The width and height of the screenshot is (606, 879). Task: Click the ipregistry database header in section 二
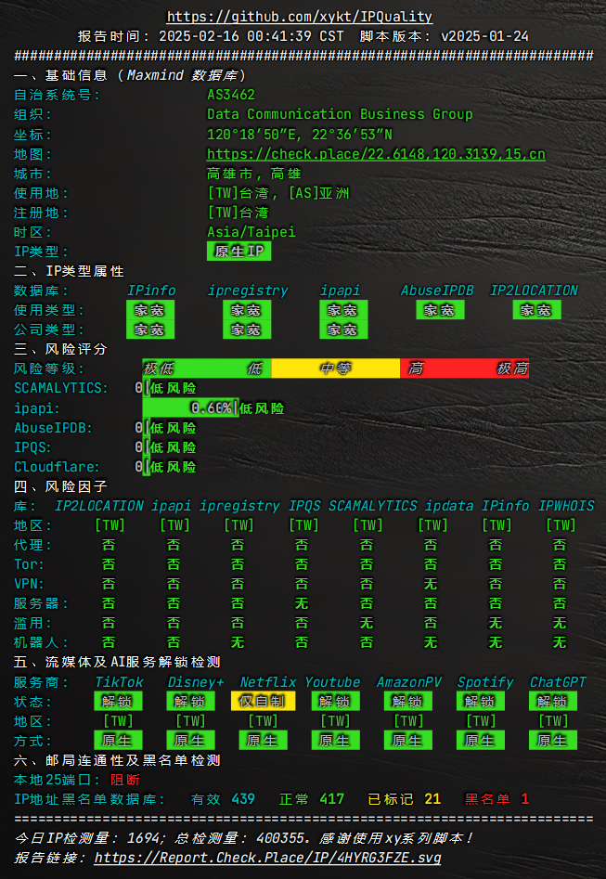[x=247, y=291]
